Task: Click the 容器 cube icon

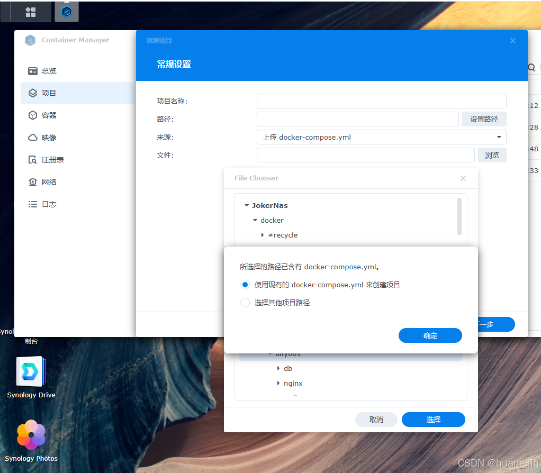Action: pos(33,115)
